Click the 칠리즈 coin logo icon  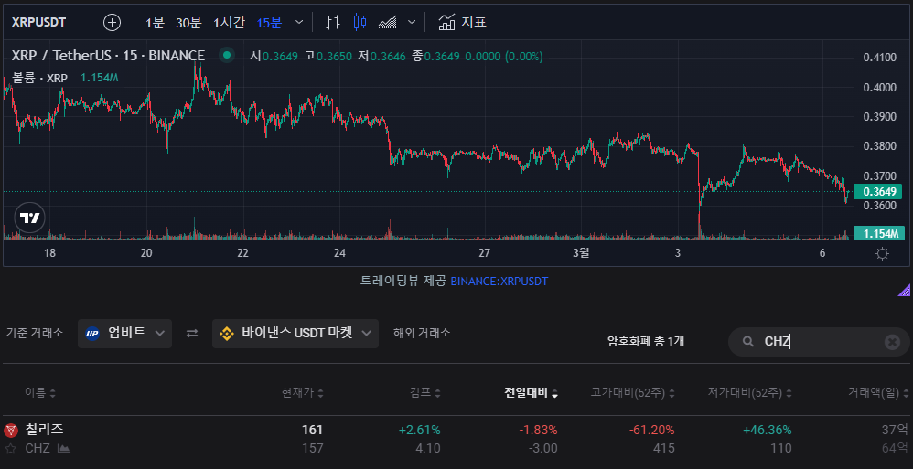(x=10, y=431)
